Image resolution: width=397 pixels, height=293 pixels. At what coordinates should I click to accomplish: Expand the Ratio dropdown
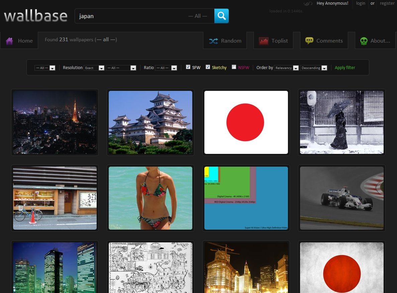coord(166,68)
